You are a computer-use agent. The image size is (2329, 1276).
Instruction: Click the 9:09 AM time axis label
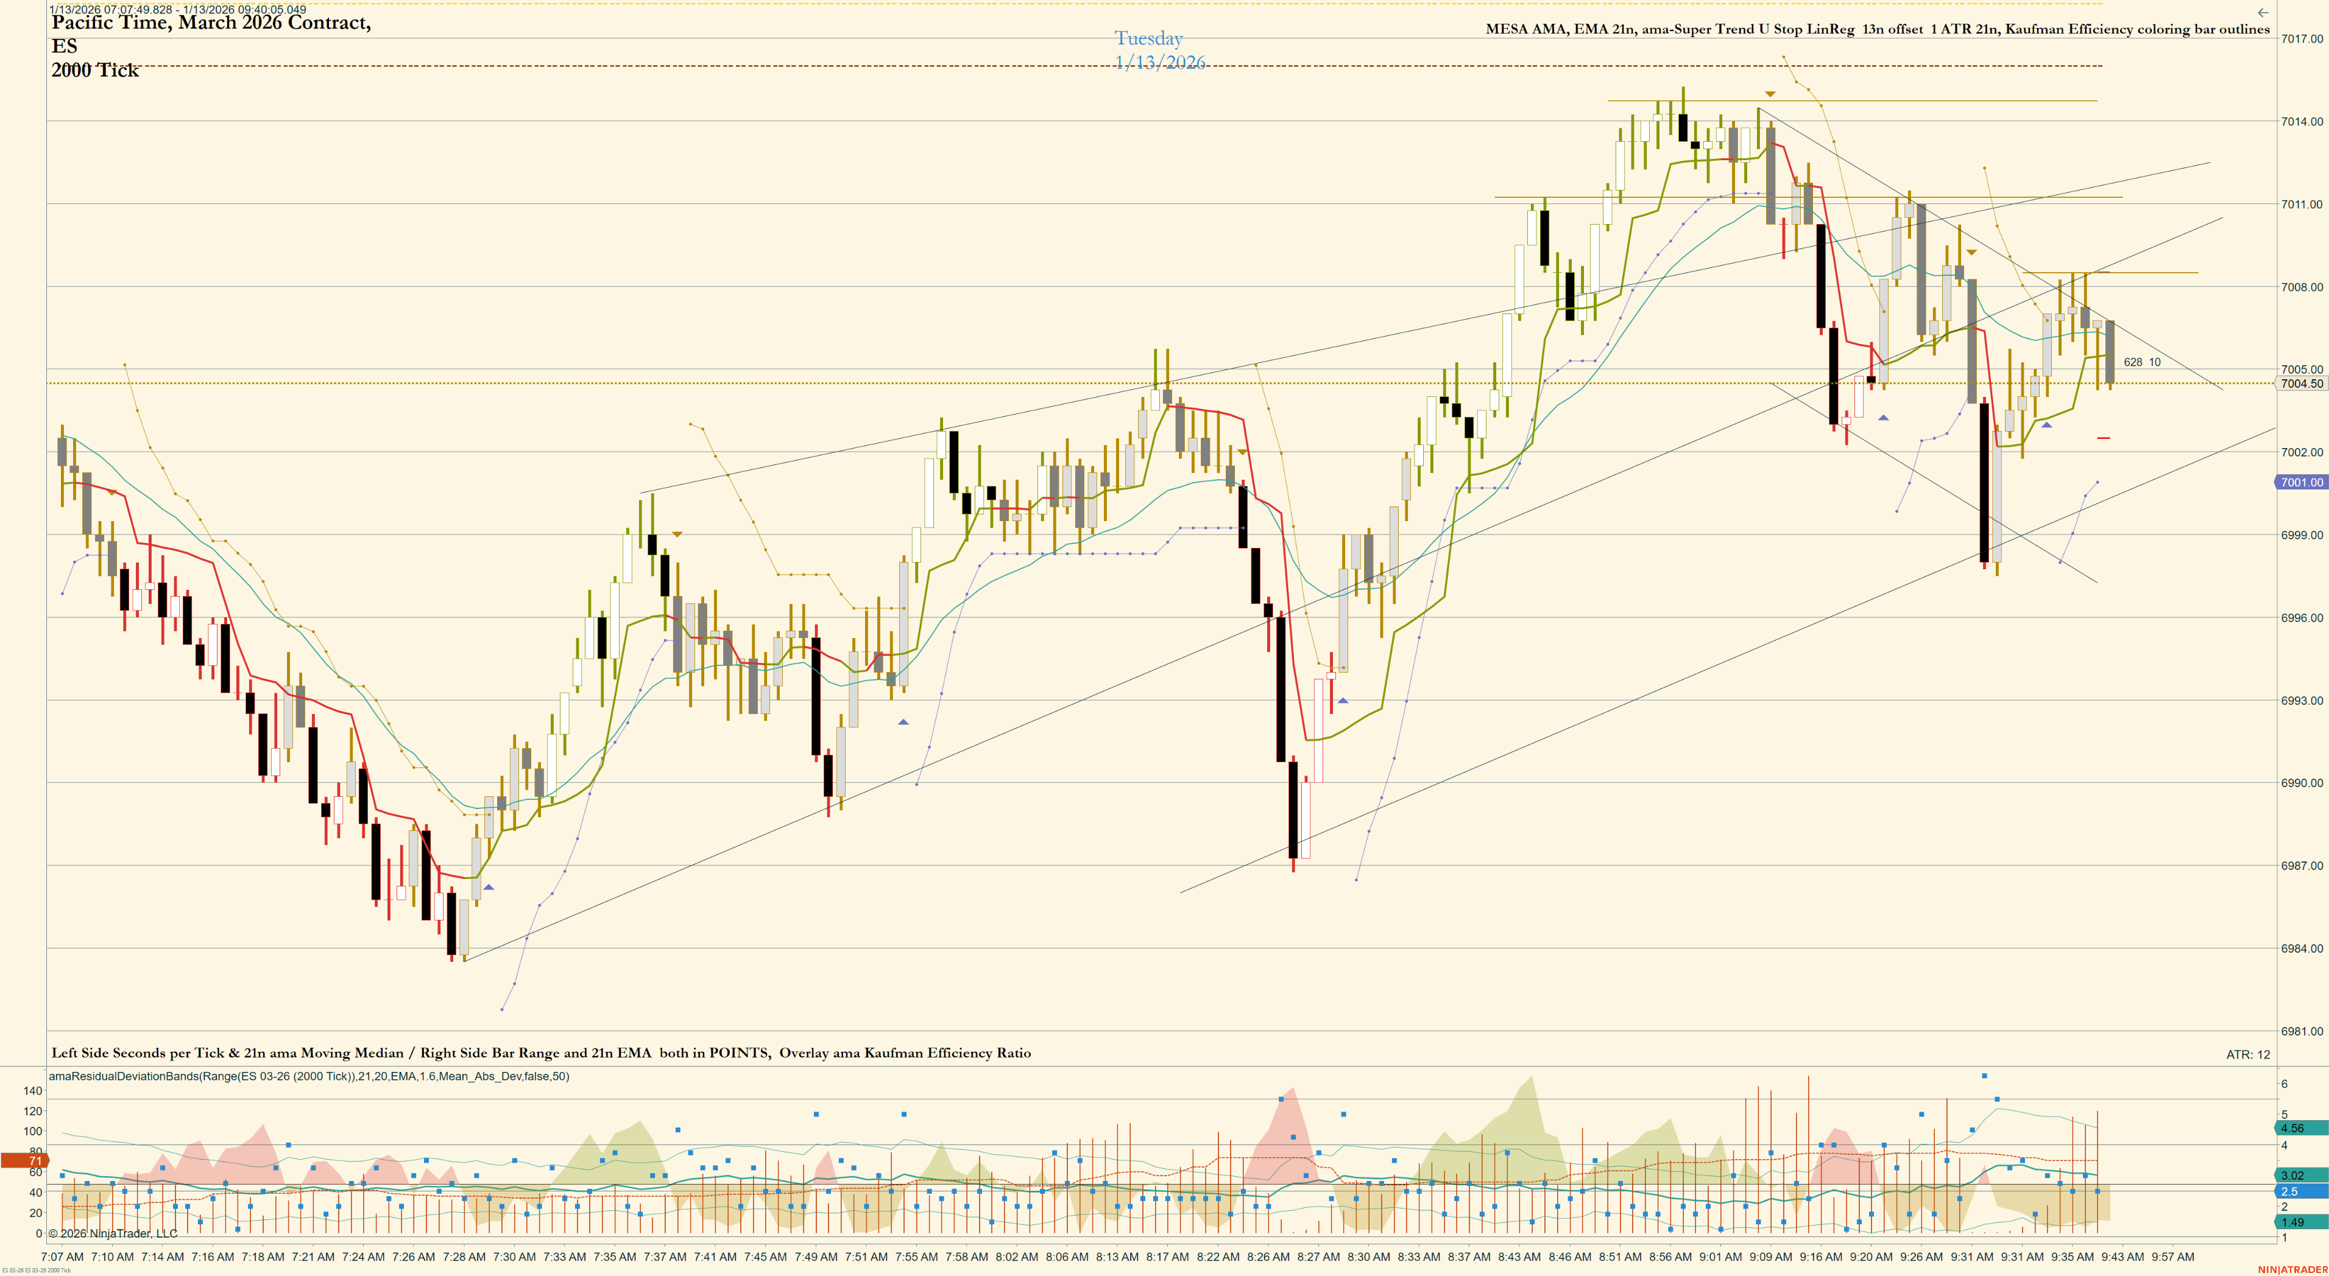(x=1770, y=1257)
